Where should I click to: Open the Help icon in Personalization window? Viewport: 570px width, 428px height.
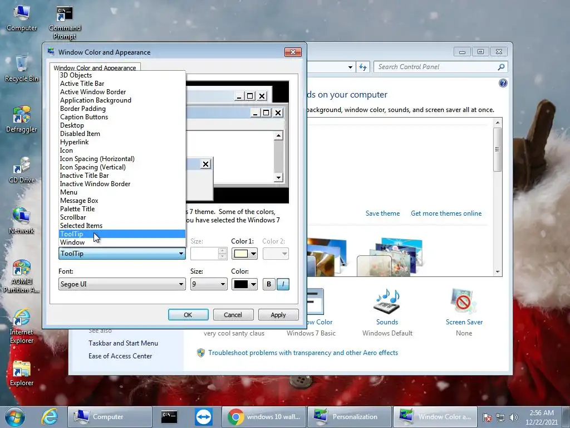point(503,84)
